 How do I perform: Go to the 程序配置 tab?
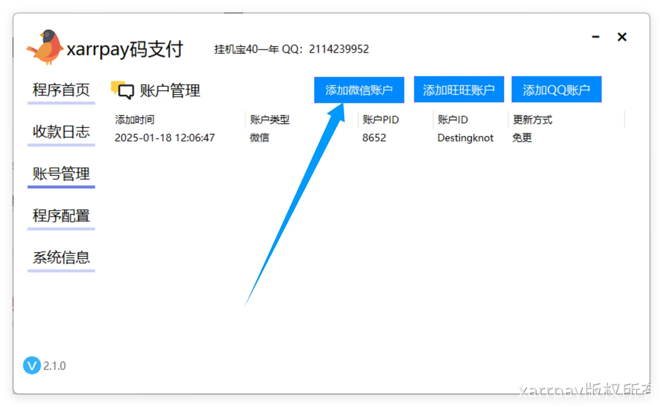[61, 216]
